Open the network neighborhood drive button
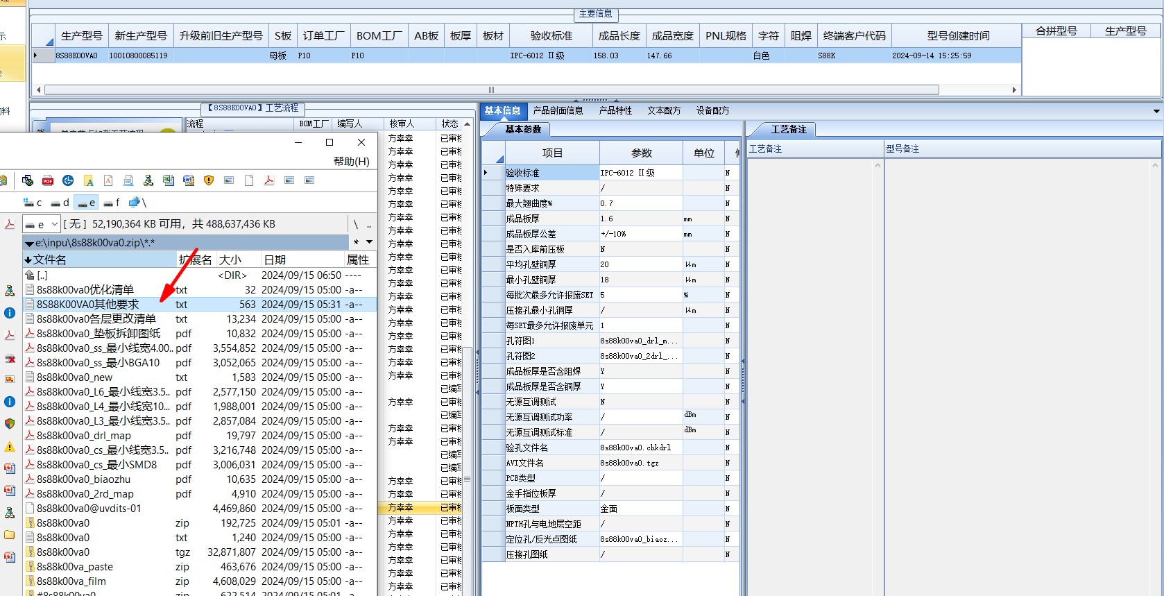 click(x=137, y=203)
